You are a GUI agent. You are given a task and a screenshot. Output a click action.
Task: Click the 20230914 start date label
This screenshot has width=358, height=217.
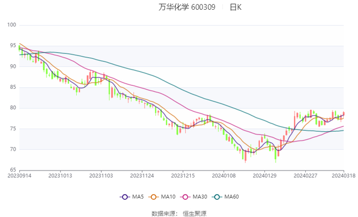click(19, 176)
